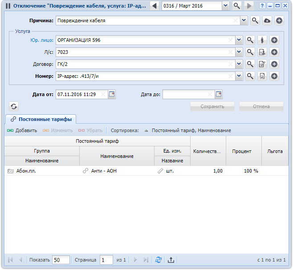Image resolution: width=293 pixels, height=270 pixels.
Task: Expand the Номер dropdown list
Action: coord(239,76)
